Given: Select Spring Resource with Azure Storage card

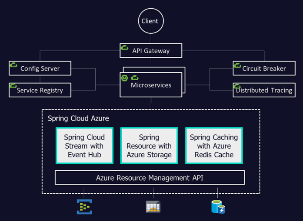Looking at the screenshot, I should point(149,146).
